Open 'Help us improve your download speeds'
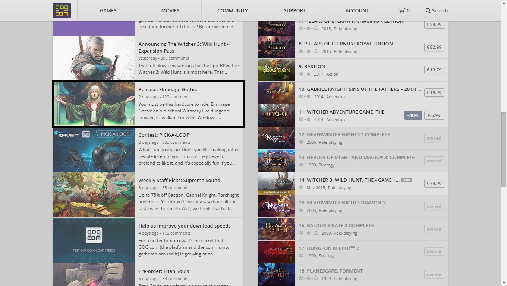 point(185,226)
